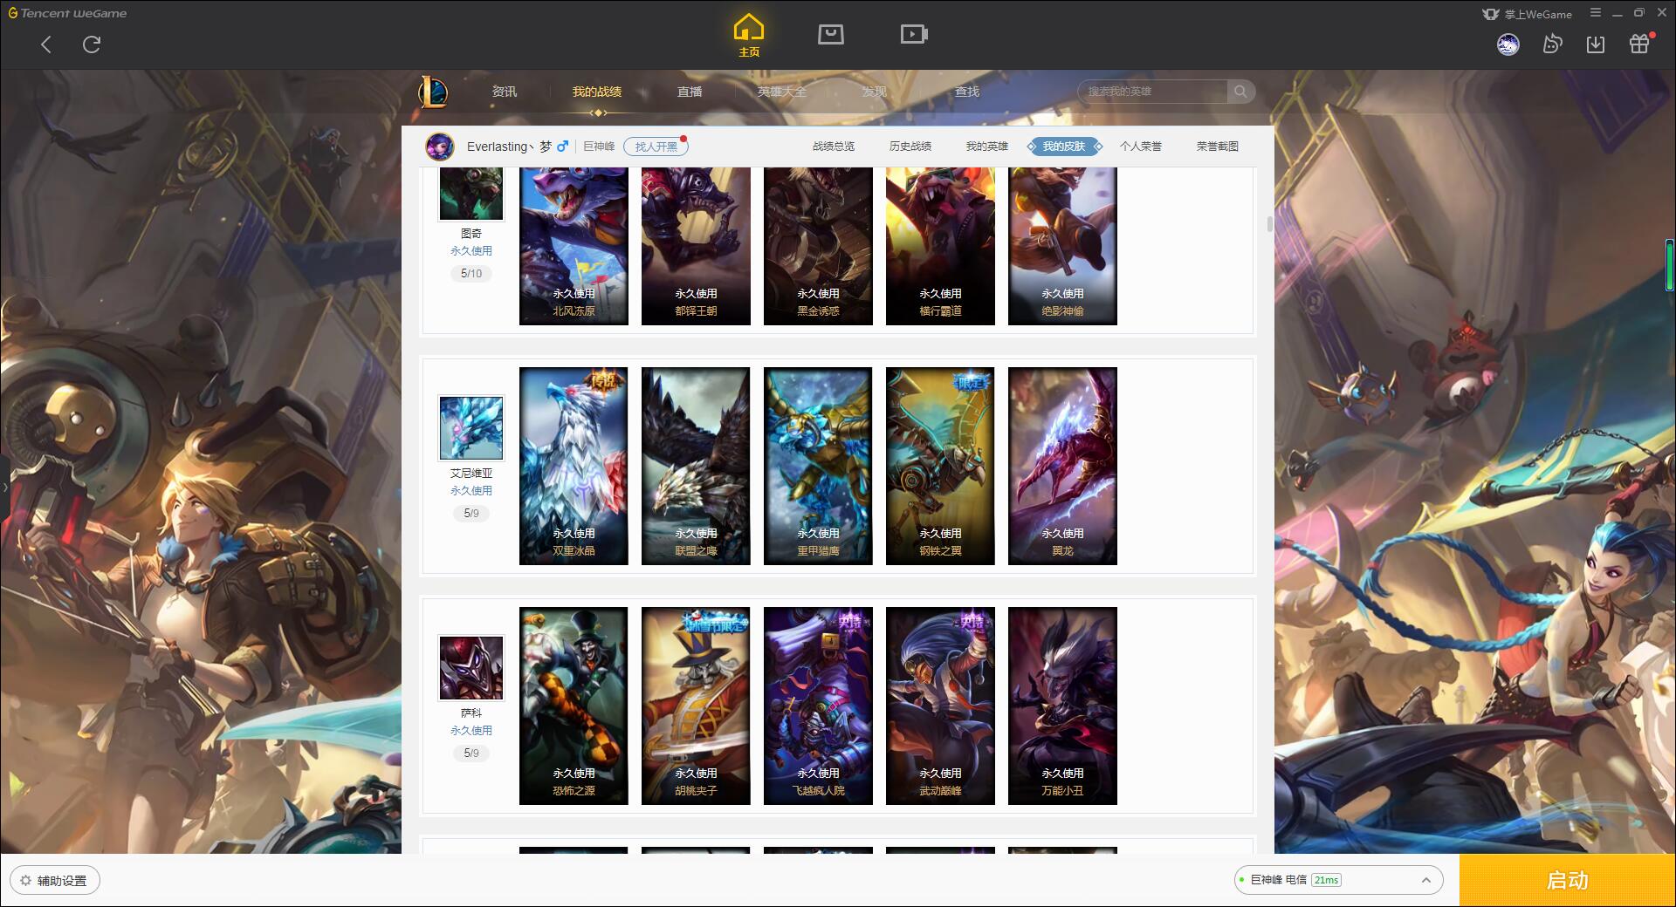Open the 重甲猎鹰 skin card
The height and width of the screenshot is (907, 1676).
pyautogui.click(x=818, y=466)
